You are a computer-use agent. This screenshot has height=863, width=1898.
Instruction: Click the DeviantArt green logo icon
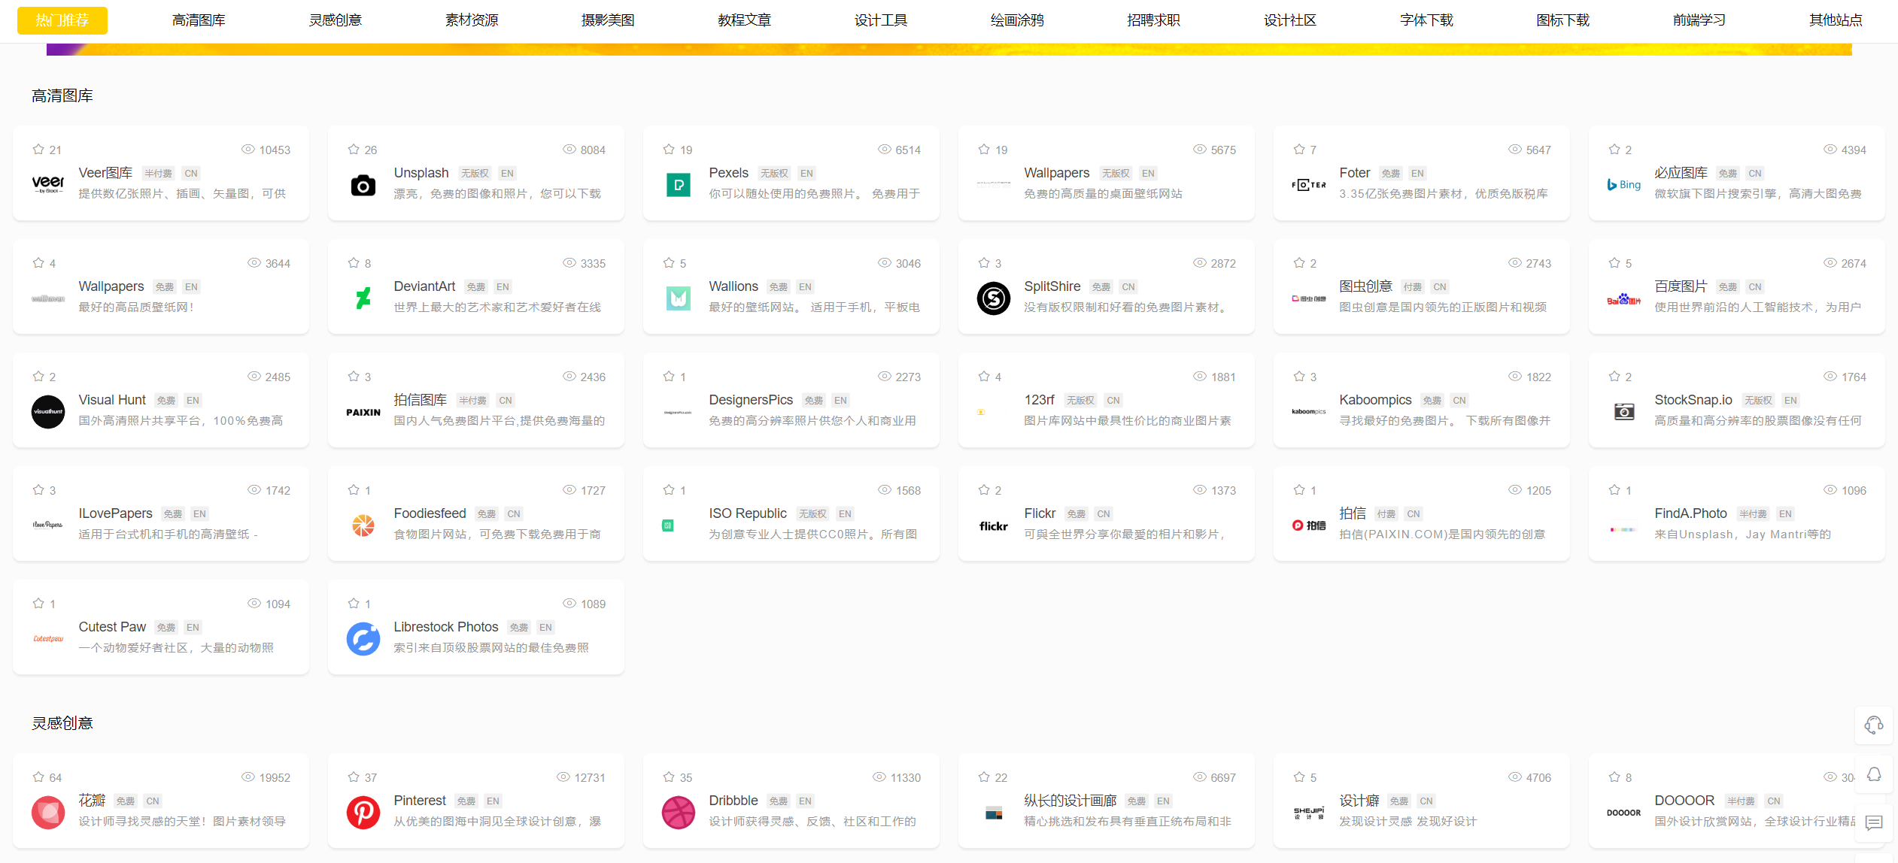tap(363, 298)
